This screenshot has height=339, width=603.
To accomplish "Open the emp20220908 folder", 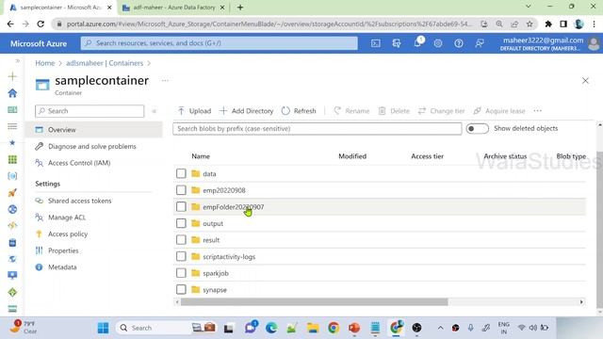I will pos(224,190).
